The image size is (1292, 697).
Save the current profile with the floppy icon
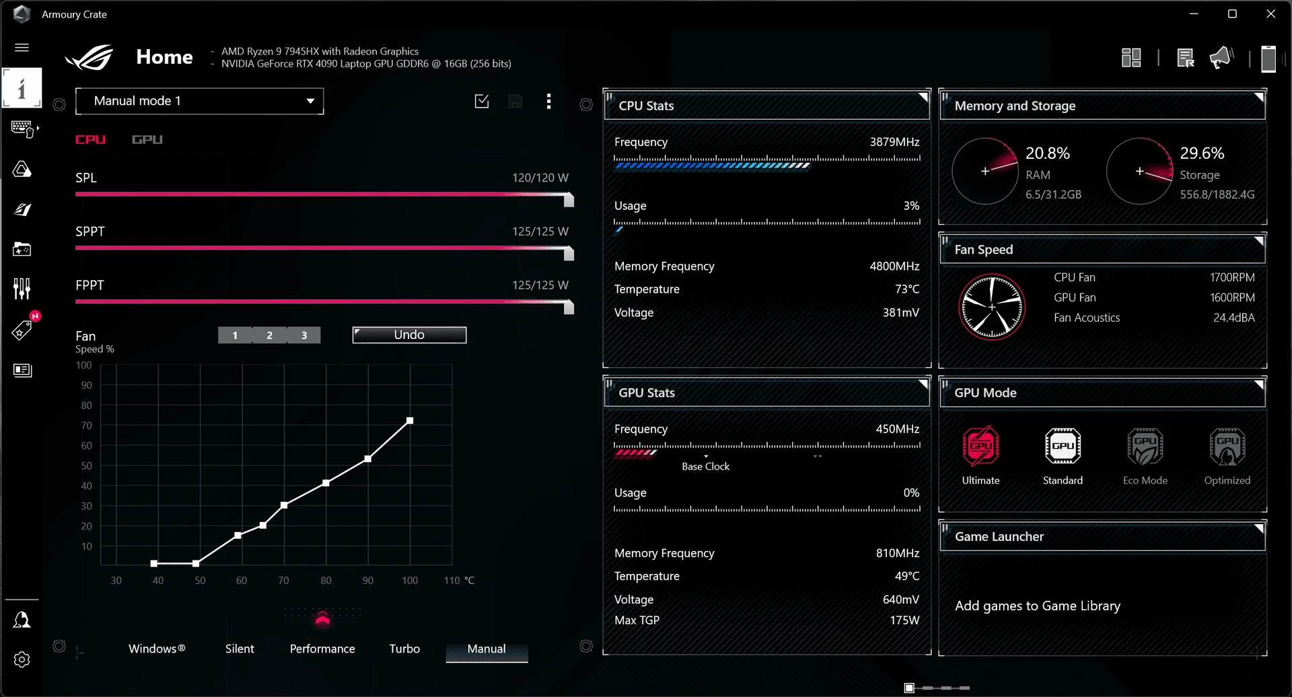click(515, 101)
